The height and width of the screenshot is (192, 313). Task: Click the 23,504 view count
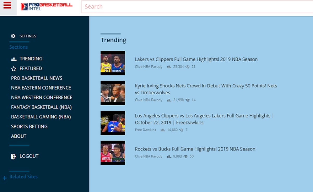179,67
